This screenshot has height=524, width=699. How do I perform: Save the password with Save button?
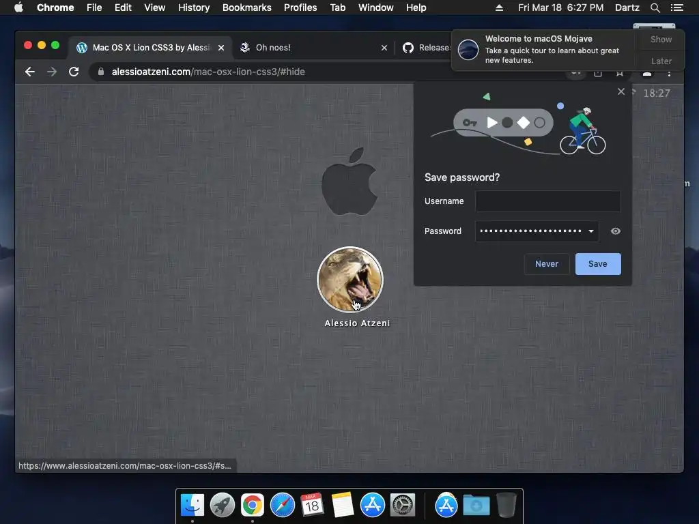click(x=598, y=264)
